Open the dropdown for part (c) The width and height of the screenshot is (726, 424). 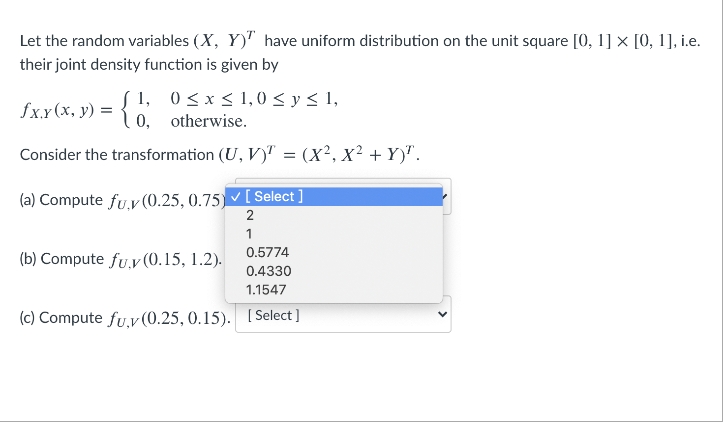pos(343,315)
